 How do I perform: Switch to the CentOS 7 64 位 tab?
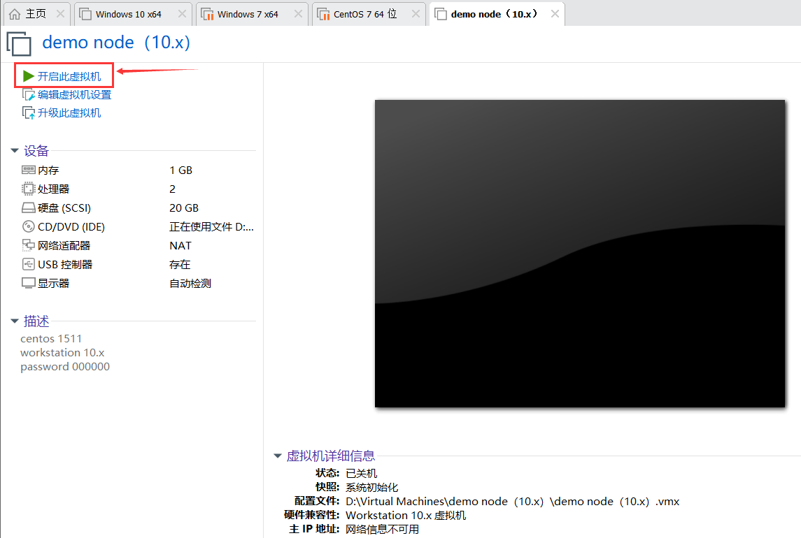tap(362, 13)
